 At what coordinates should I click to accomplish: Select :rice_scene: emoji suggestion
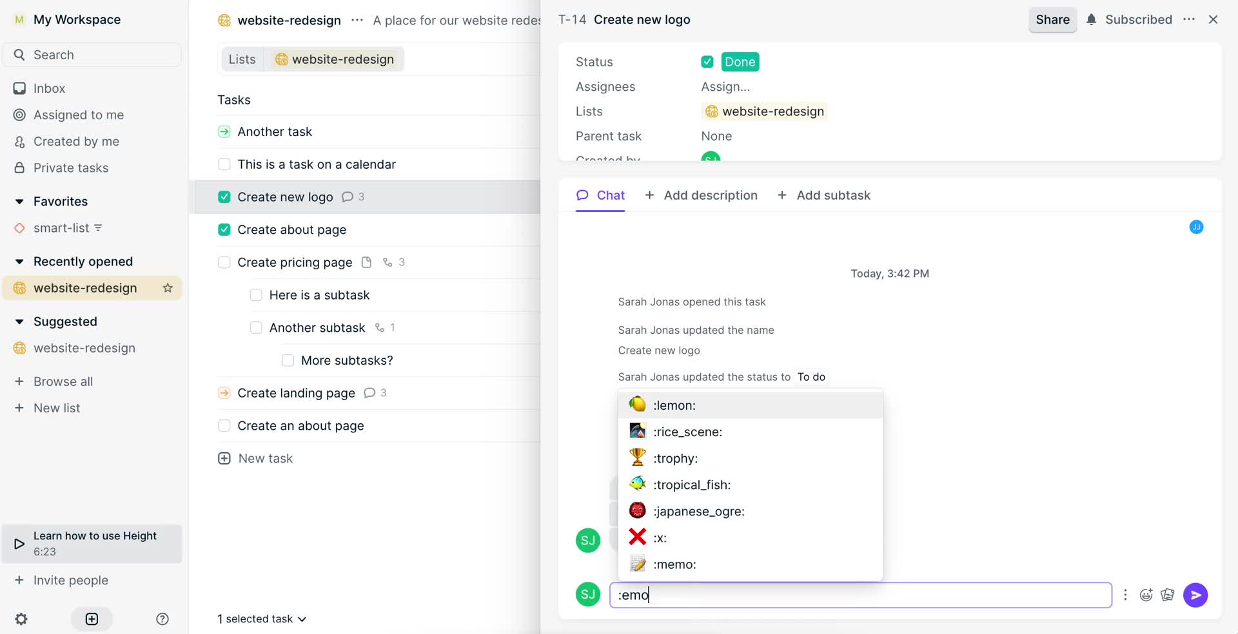coord(750,432)
